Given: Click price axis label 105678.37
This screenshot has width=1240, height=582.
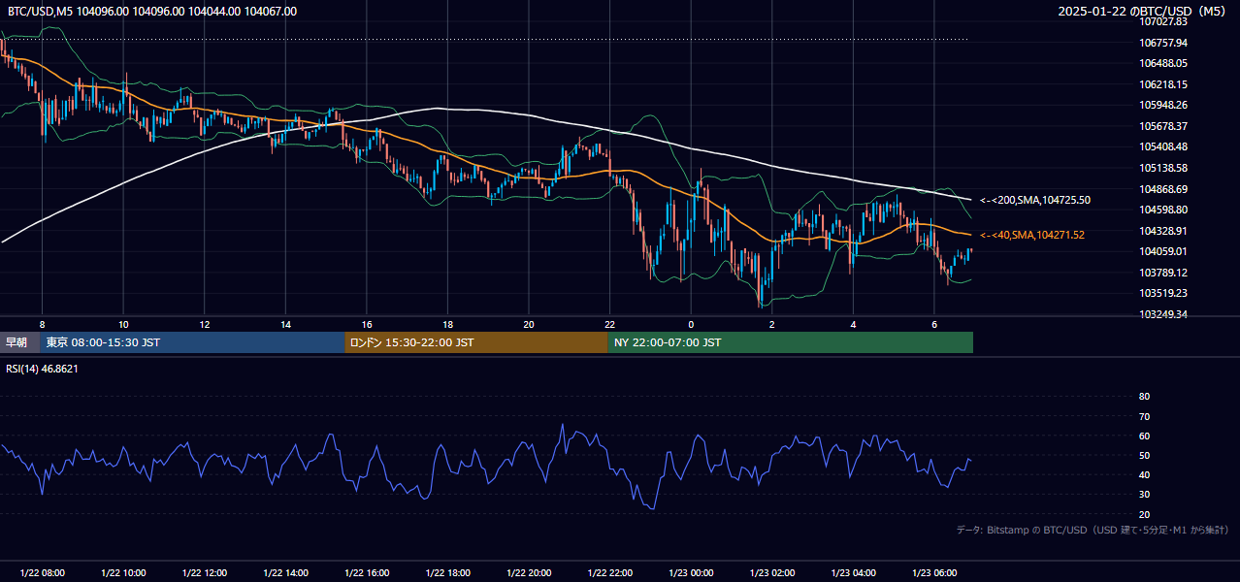Looking at the screenshot, I should pyautogui.click(x=1163, y=126).
